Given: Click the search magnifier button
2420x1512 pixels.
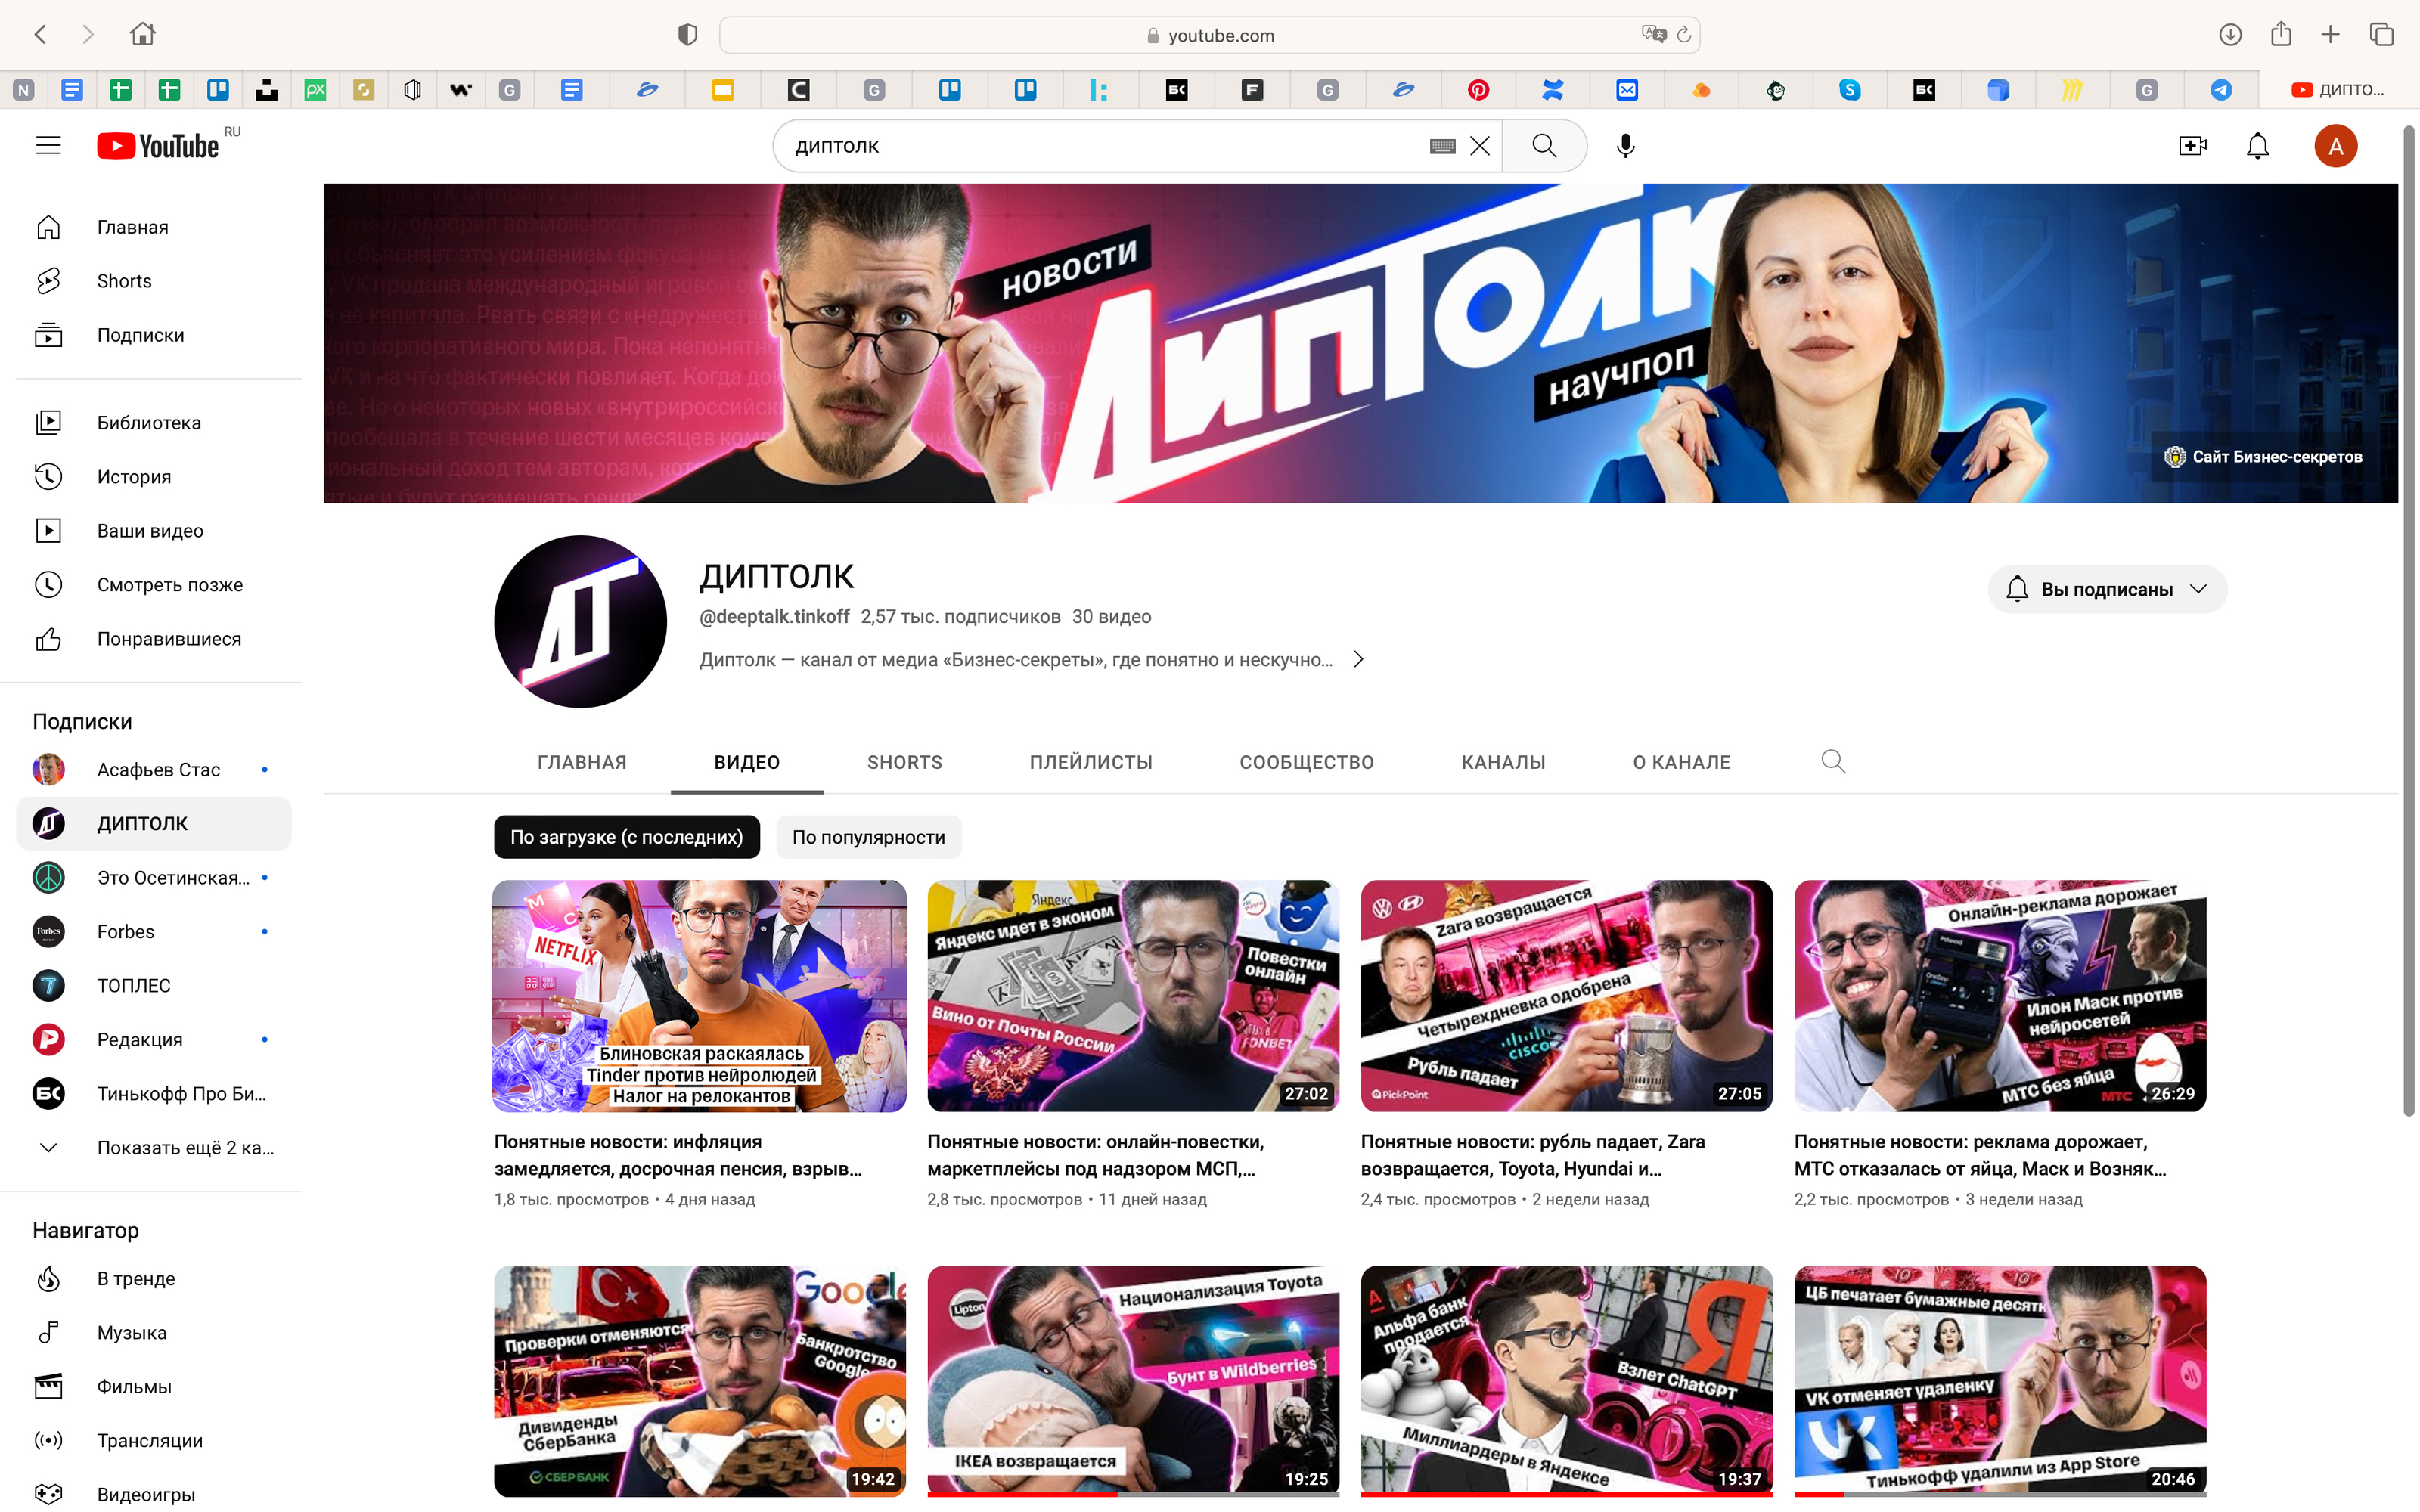Looking at the screenshot, I should click(x=1544, y=146).
